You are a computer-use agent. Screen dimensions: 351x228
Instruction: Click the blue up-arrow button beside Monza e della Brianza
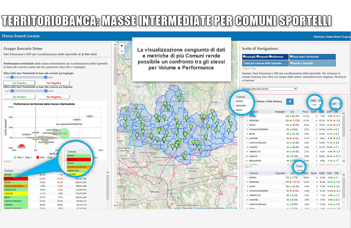(x=290, y=102)
